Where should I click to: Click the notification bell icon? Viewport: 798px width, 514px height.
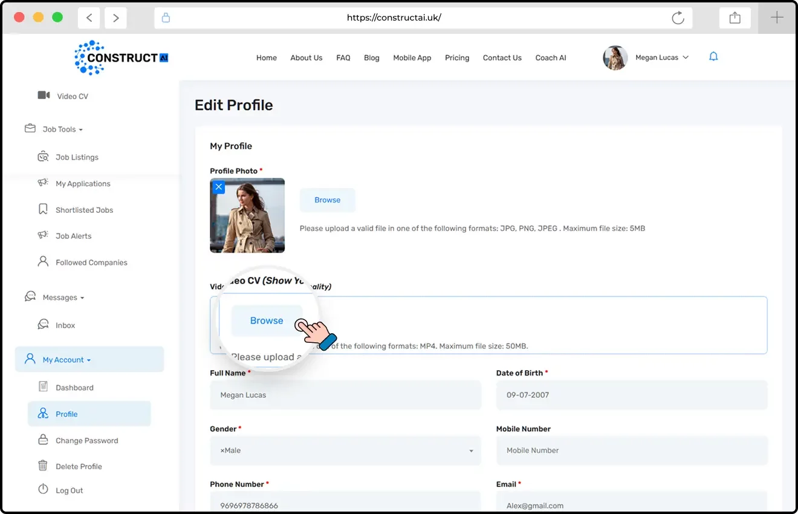click(x=713, y=57)
